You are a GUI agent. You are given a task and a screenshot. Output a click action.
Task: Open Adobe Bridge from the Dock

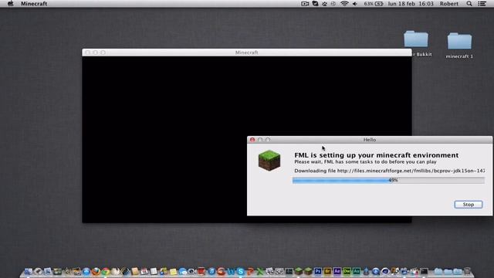pyautogui.click(x=327, y=271)
